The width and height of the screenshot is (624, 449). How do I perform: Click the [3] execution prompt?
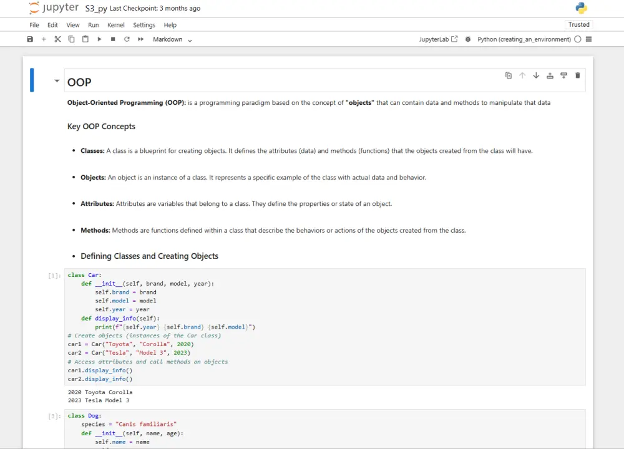coord(54,417)
